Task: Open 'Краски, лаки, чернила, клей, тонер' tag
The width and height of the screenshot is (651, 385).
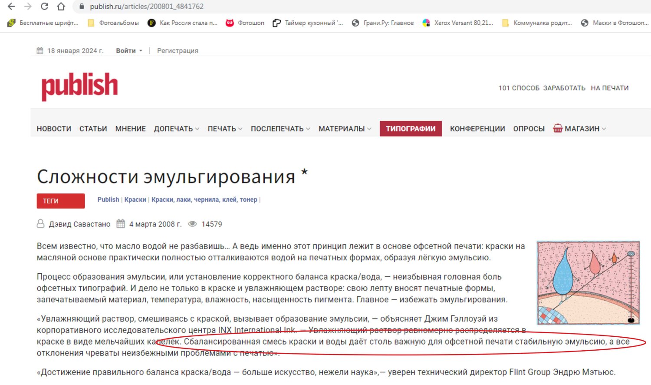Action: (x=204, y=200)
